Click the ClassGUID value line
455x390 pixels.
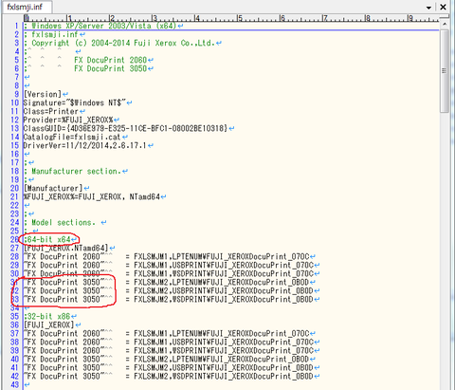coord(126,128)
